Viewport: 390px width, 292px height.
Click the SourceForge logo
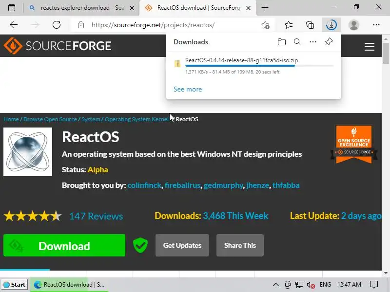pos(58,46)
